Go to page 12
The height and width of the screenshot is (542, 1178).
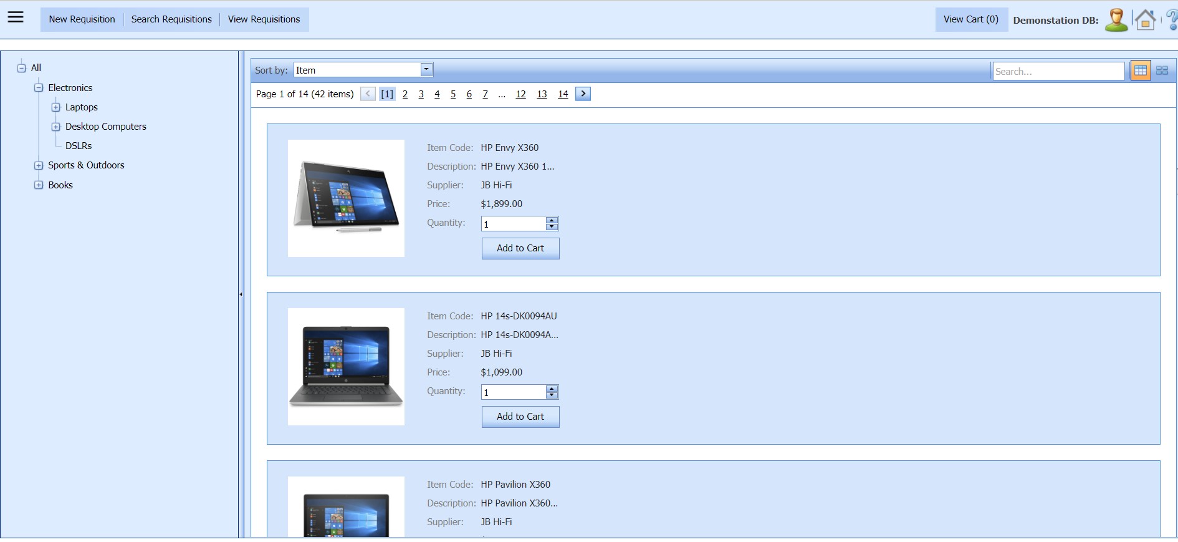[x=521, y=94]
